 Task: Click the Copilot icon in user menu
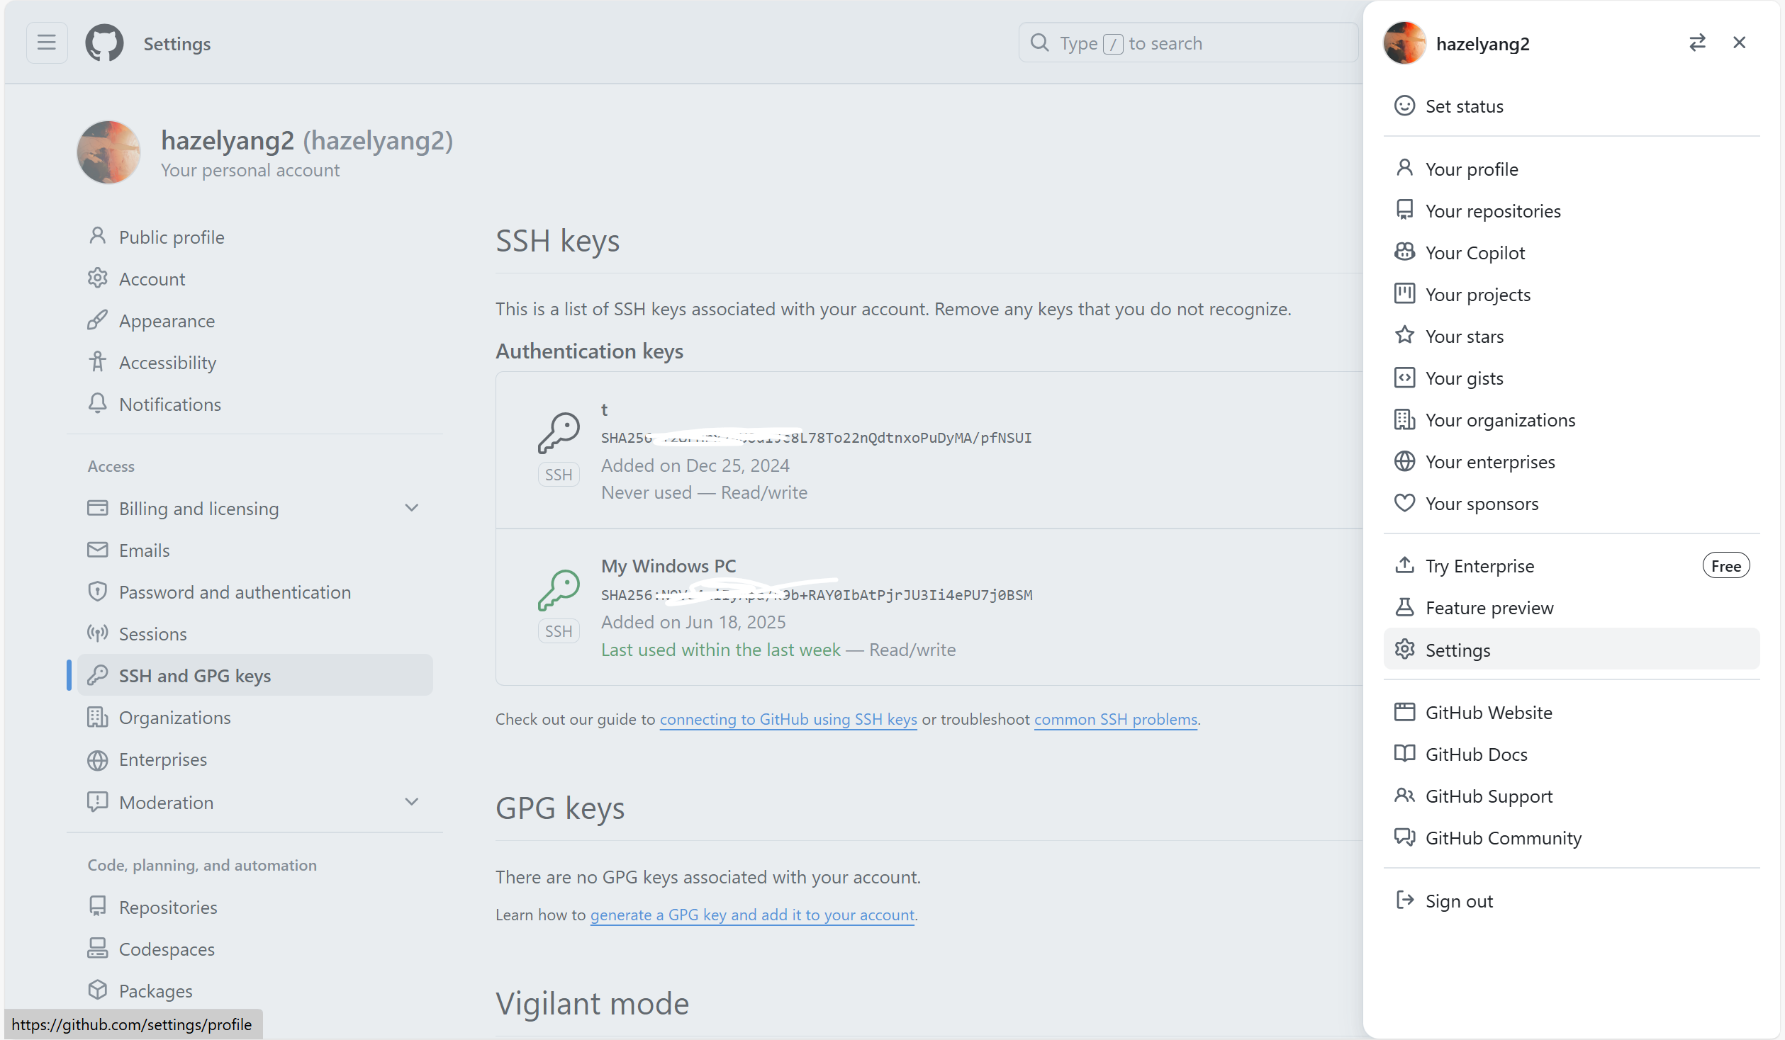click(1404, 251)
